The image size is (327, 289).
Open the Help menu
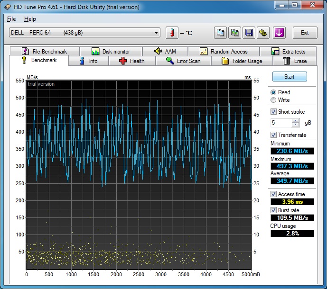tap(30, 19)
